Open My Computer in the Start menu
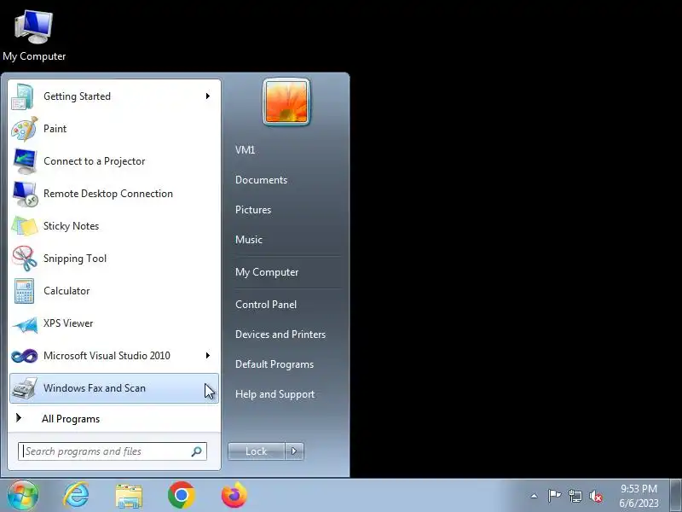The height and width of the screenshot is (512, 682). [267, 272]
